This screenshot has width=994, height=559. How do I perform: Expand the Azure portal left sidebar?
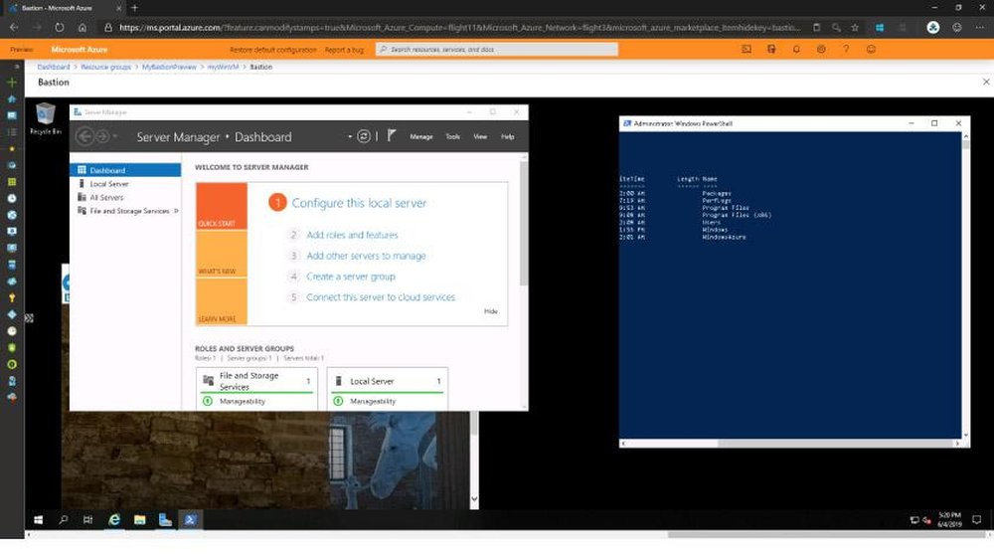pos(17,66)
